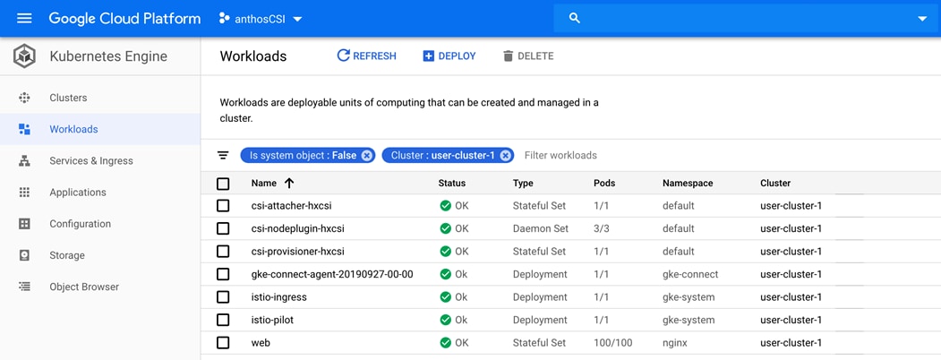Viewport: 941px width, 360px height.
Task: Click the Type column header
Action: (523, 183)
